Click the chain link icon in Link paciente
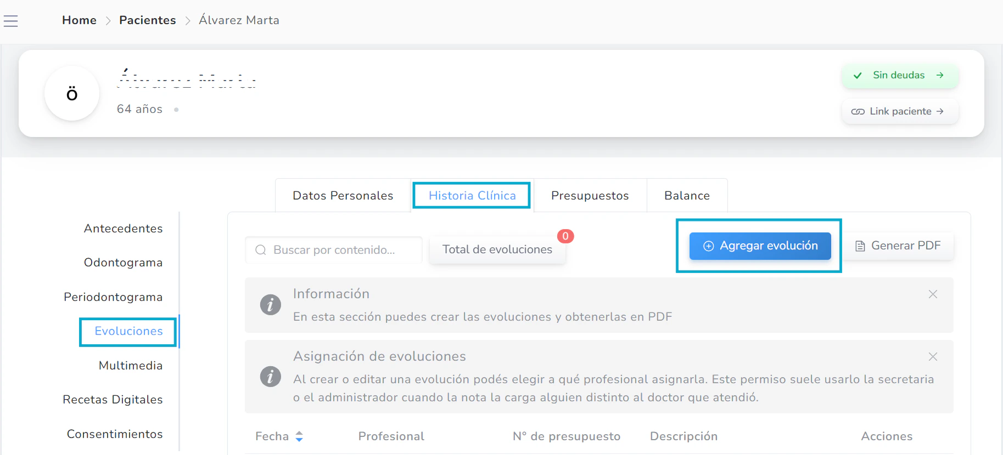The width and height of the screenshot is (1003, 455). coord(858,112)
